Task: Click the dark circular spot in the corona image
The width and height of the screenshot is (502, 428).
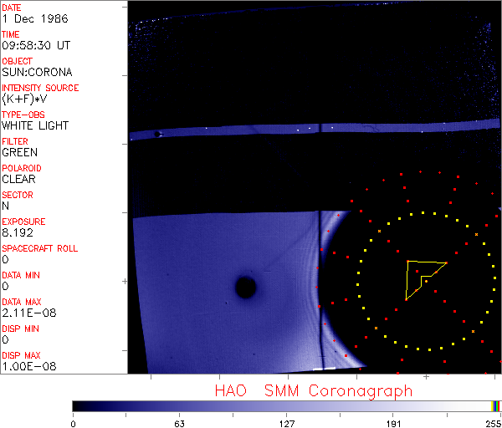Action: pos(245,288)
